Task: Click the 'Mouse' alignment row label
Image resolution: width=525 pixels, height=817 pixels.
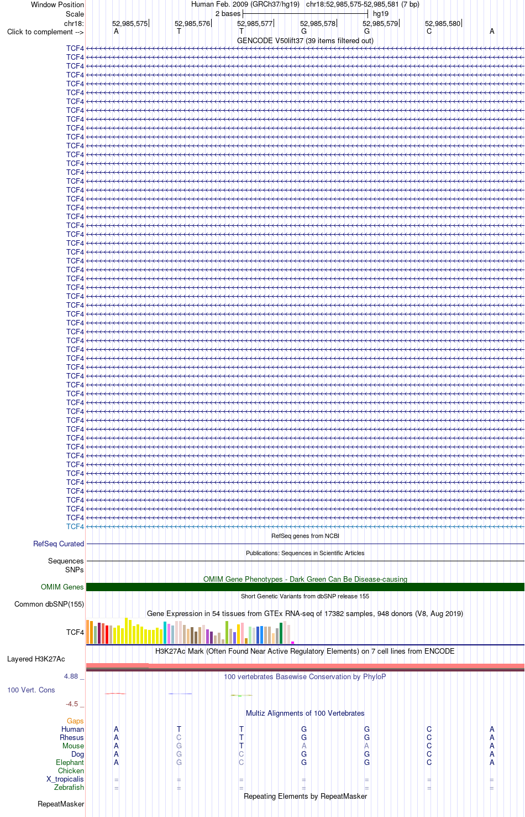Action: tap(73, 746)
